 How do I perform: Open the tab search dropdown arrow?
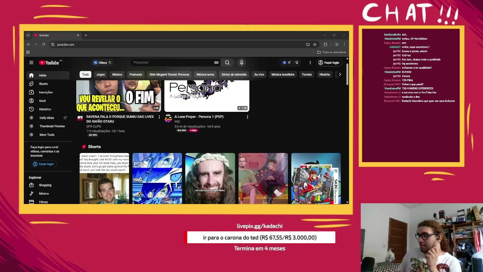(28, 35)
